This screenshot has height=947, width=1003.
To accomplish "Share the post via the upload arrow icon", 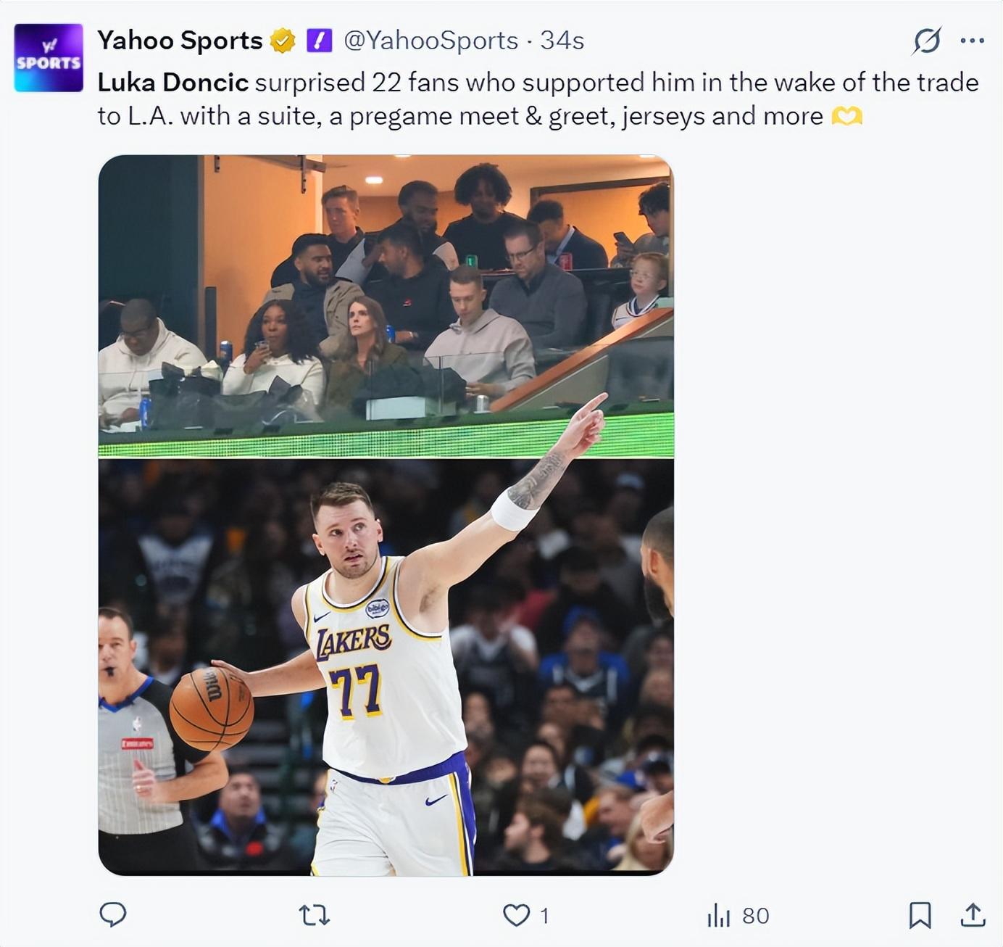I will click(973, 915).
